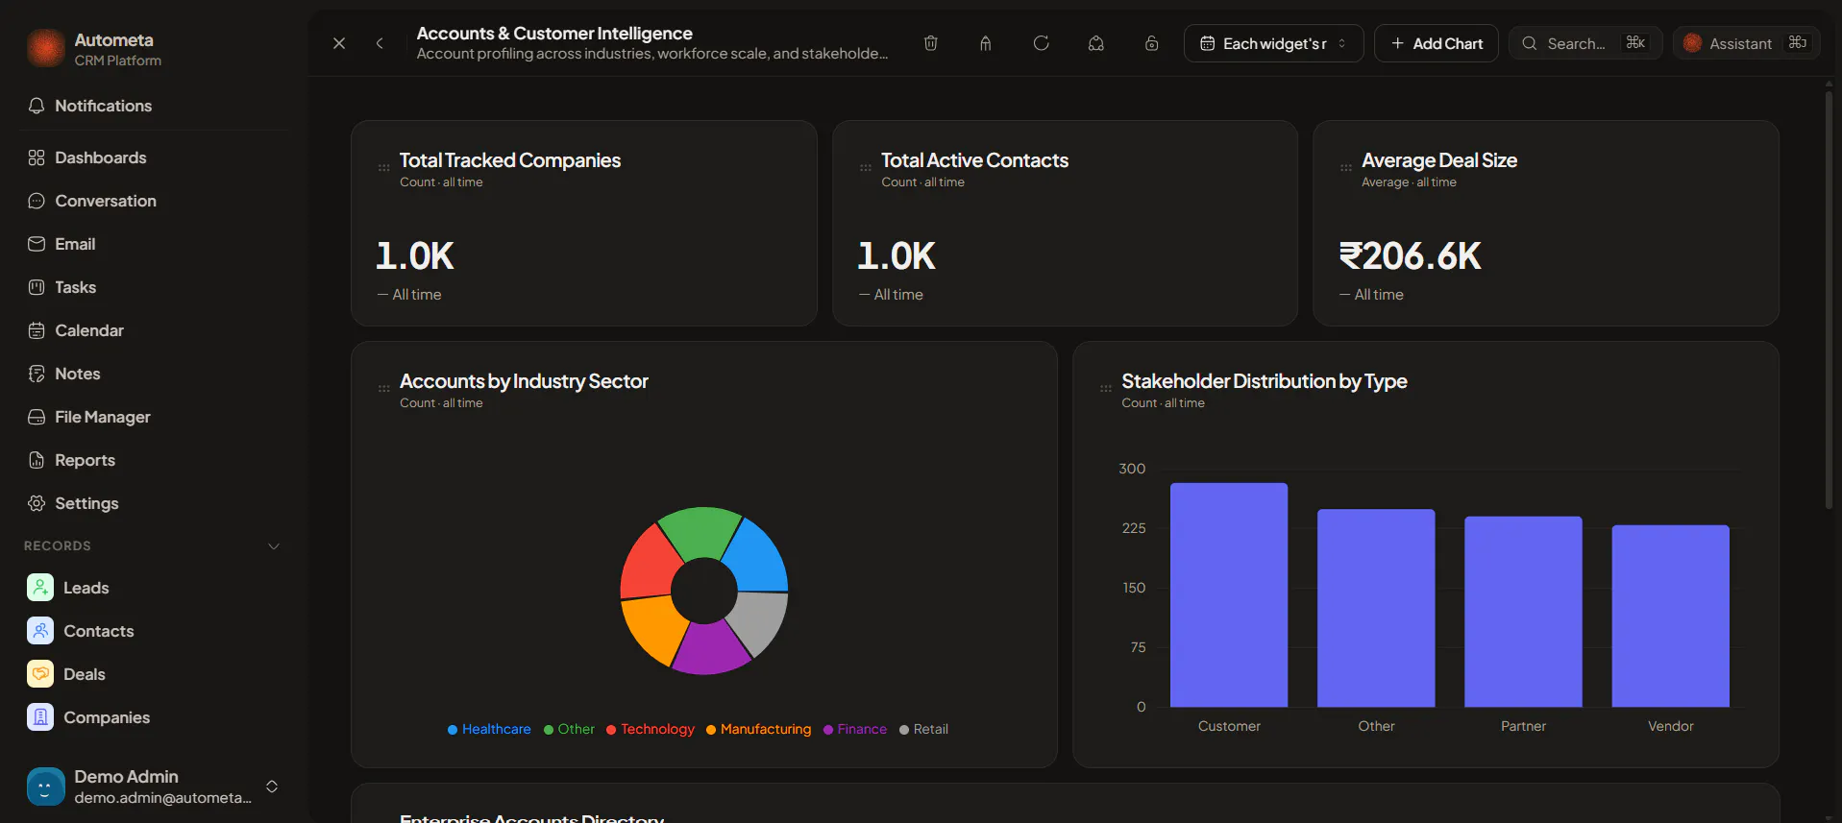1842x823 pixels.
Task: Click the Companies building icon
Action: [x=40, y=716]
